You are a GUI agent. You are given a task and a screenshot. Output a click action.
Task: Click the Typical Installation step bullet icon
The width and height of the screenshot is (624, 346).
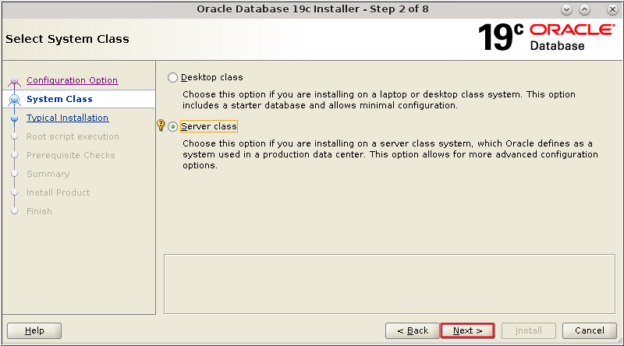[15, 118]
